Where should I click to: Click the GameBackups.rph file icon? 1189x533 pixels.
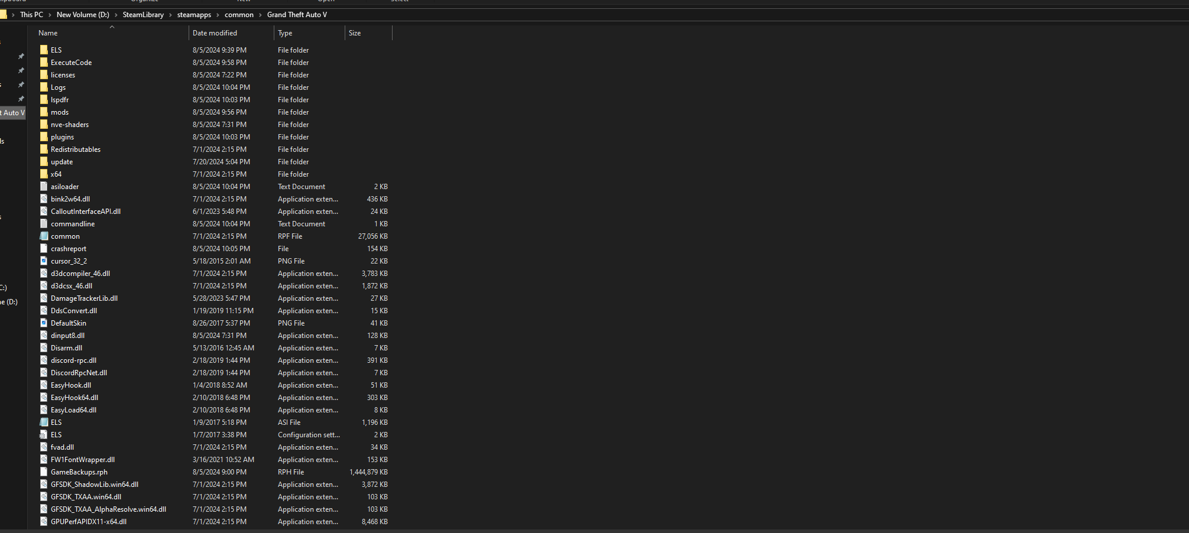coord(44,472)
